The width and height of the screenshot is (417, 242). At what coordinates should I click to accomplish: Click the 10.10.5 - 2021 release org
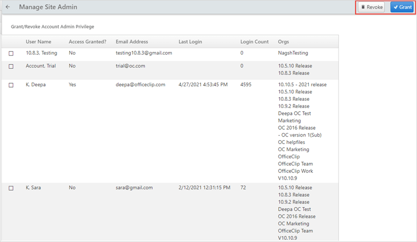pos(303,85)
